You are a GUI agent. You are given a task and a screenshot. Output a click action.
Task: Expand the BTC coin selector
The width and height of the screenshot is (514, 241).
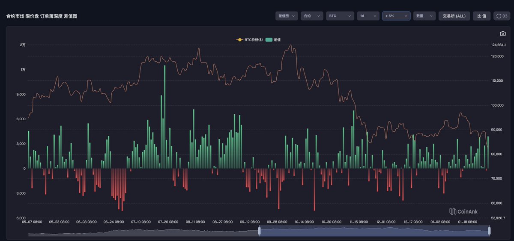click(x=340, y=16)
